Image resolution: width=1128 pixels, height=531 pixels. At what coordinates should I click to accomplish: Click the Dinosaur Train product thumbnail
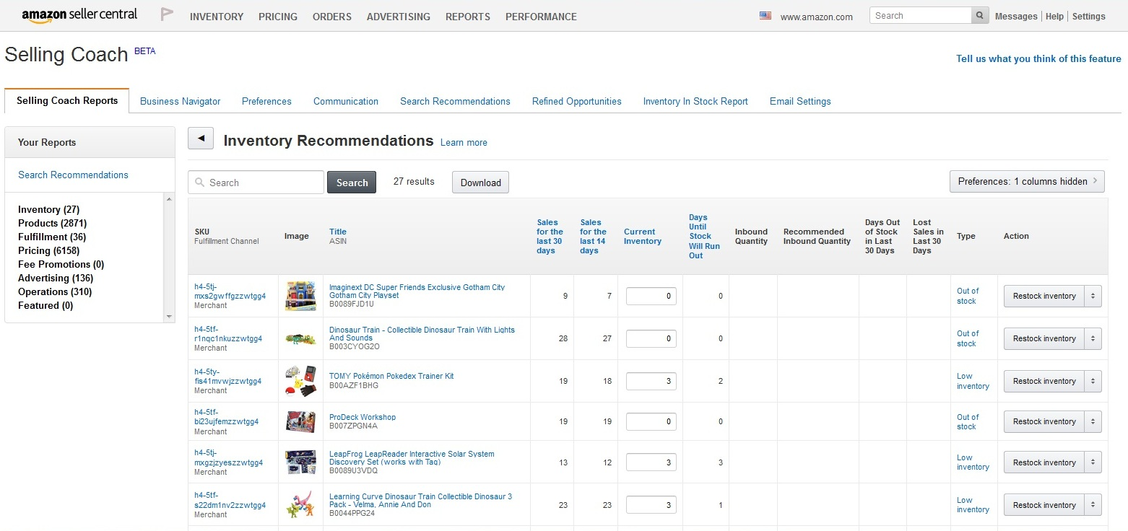click(300, 338)
